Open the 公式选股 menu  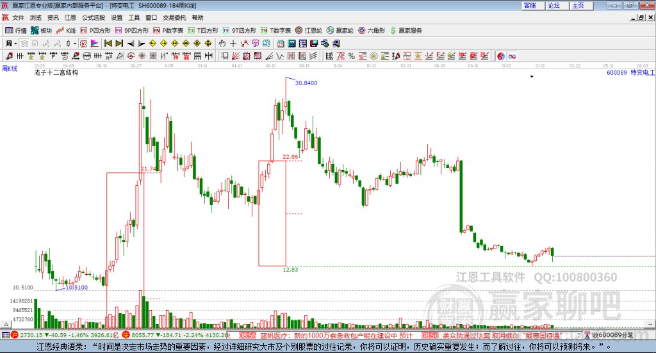(x=94, y=17)
